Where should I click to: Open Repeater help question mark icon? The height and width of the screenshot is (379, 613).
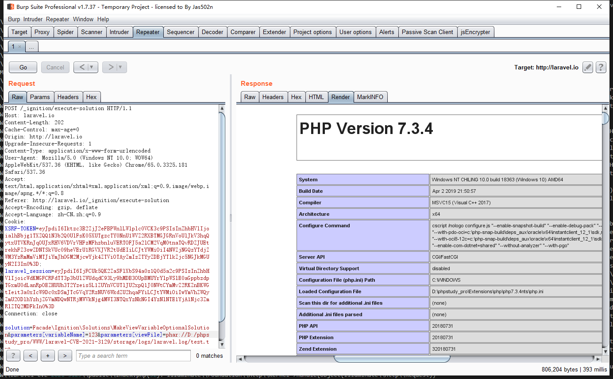tap(601, 67)
